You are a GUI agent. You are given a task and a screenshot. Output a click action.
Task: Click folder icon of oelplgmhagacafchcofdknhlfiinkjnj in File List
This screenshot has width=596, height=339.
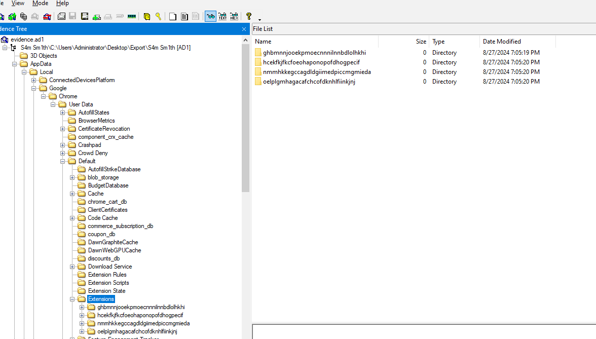pos(258,81)
